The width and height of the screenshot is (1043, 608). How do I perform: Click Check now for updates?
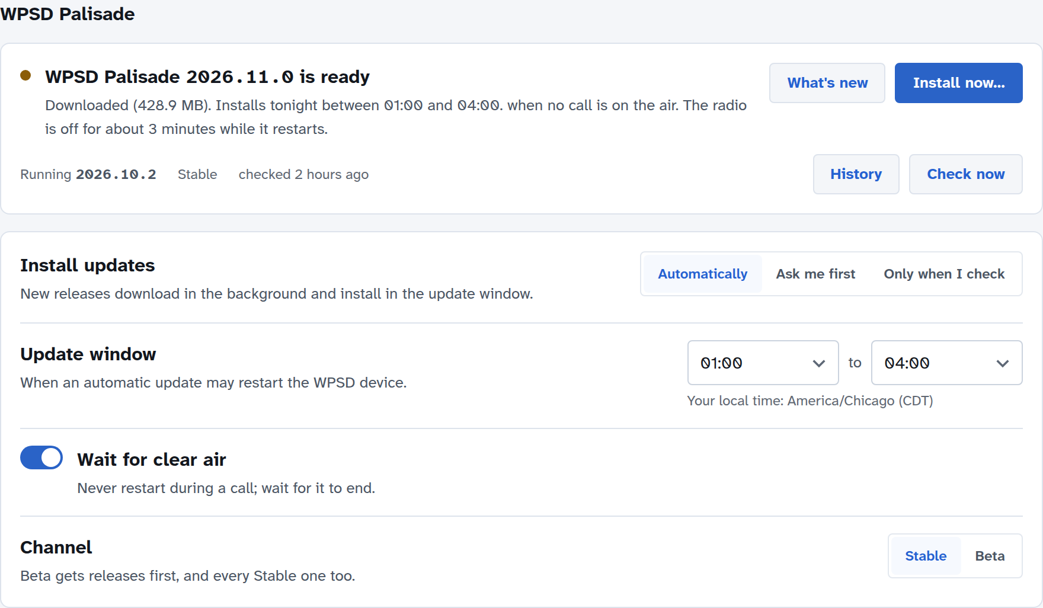[x=965, y=174]
